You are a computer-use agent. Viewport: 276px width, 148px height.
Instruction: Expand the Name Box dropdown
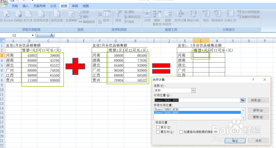(x=33, y=35)
